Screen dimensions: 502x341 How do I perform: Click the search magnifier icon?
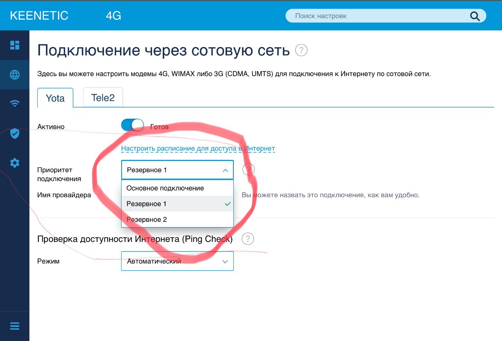point(475,16)
